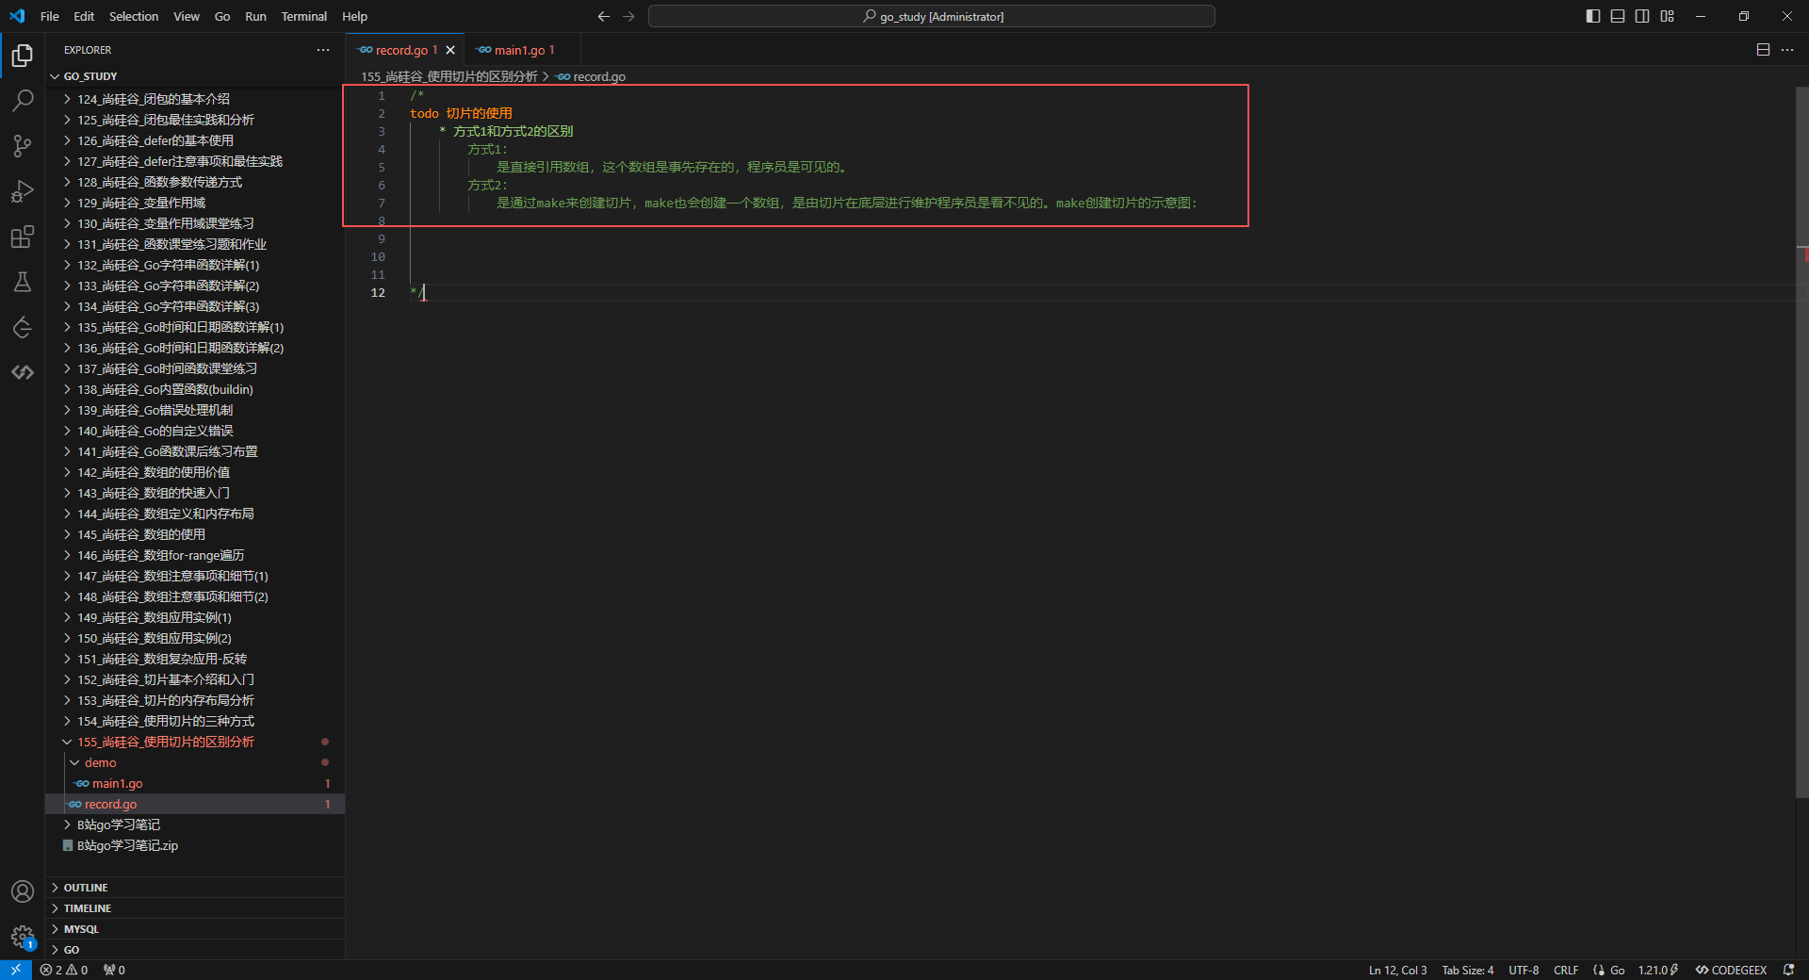The image size is (1809, 980).
Task: Customize layout icon in title bar
Action: [x=1668, y=16]
